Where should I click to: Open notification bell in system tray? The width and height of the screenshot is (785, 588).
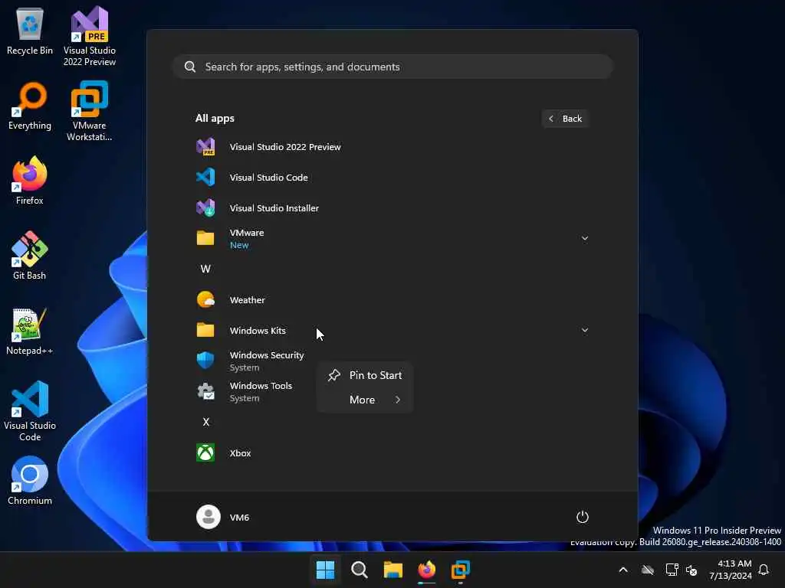click(x=764, y=570)
